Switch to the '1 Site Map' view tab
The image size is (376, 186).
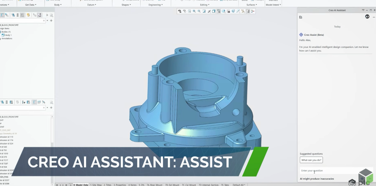coord(96,185)
